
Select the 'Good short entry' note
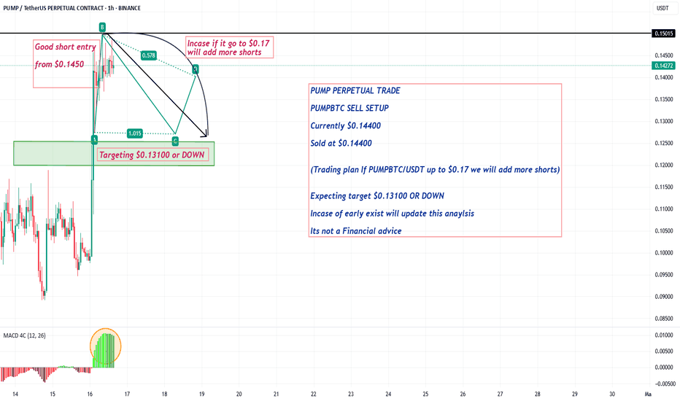point(66,47)
